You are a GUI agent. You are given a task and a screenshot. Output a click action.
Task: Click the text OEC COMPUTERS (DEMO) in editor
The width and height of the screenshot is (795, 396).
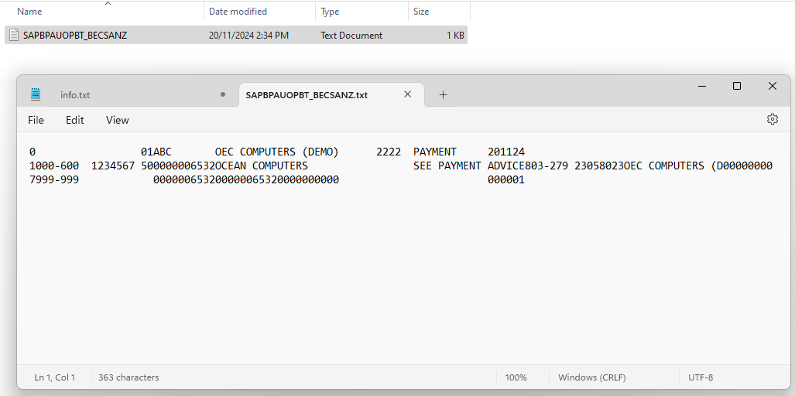[277, 152]
